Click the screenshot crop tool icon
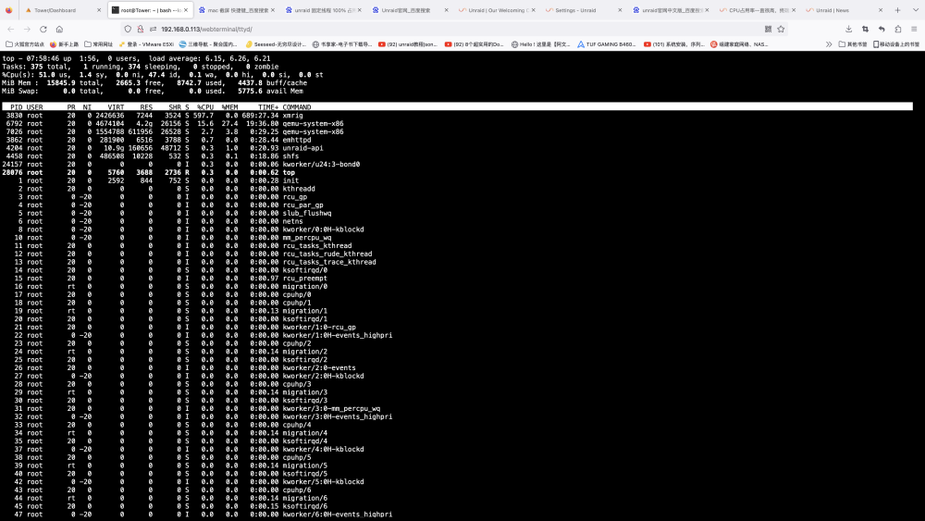The width and height of the screenshot is (925, 521). 865,29
